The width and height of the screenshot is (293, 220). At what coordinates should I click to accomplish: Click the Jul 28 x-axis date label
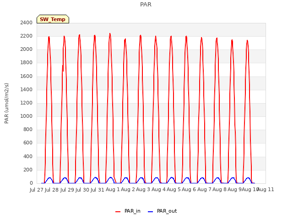point(52,190)
